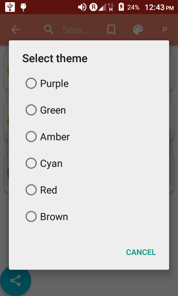Tap the USB status icon

pos(10,7)
